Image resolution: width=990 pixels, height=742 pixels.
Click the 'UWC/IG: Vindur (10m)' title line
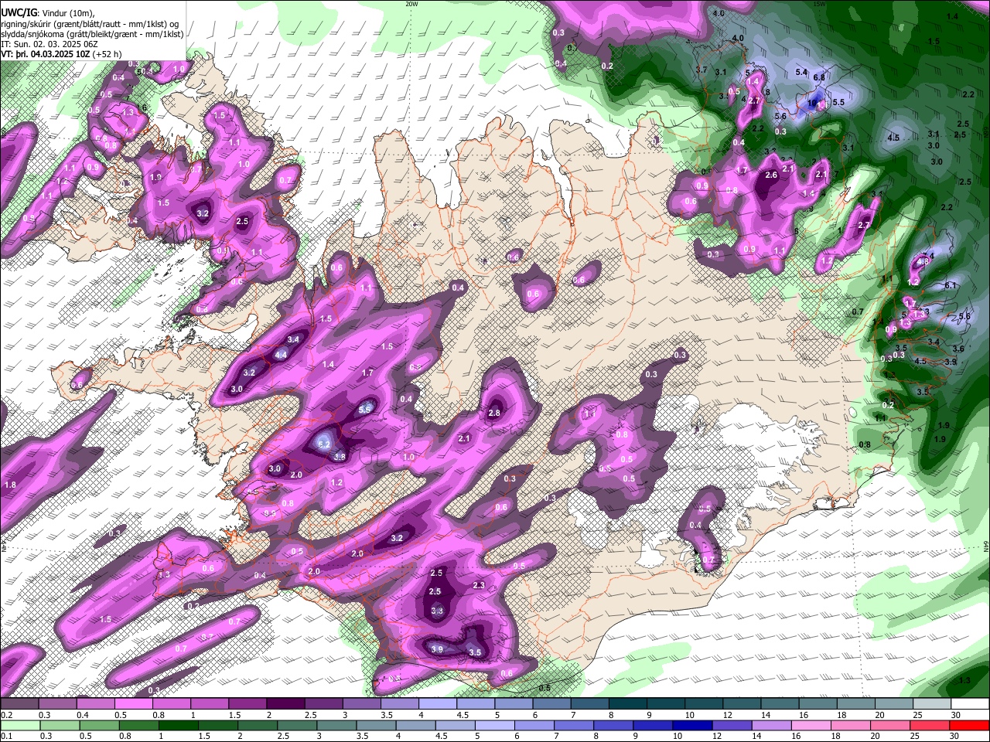click(47, 12)
